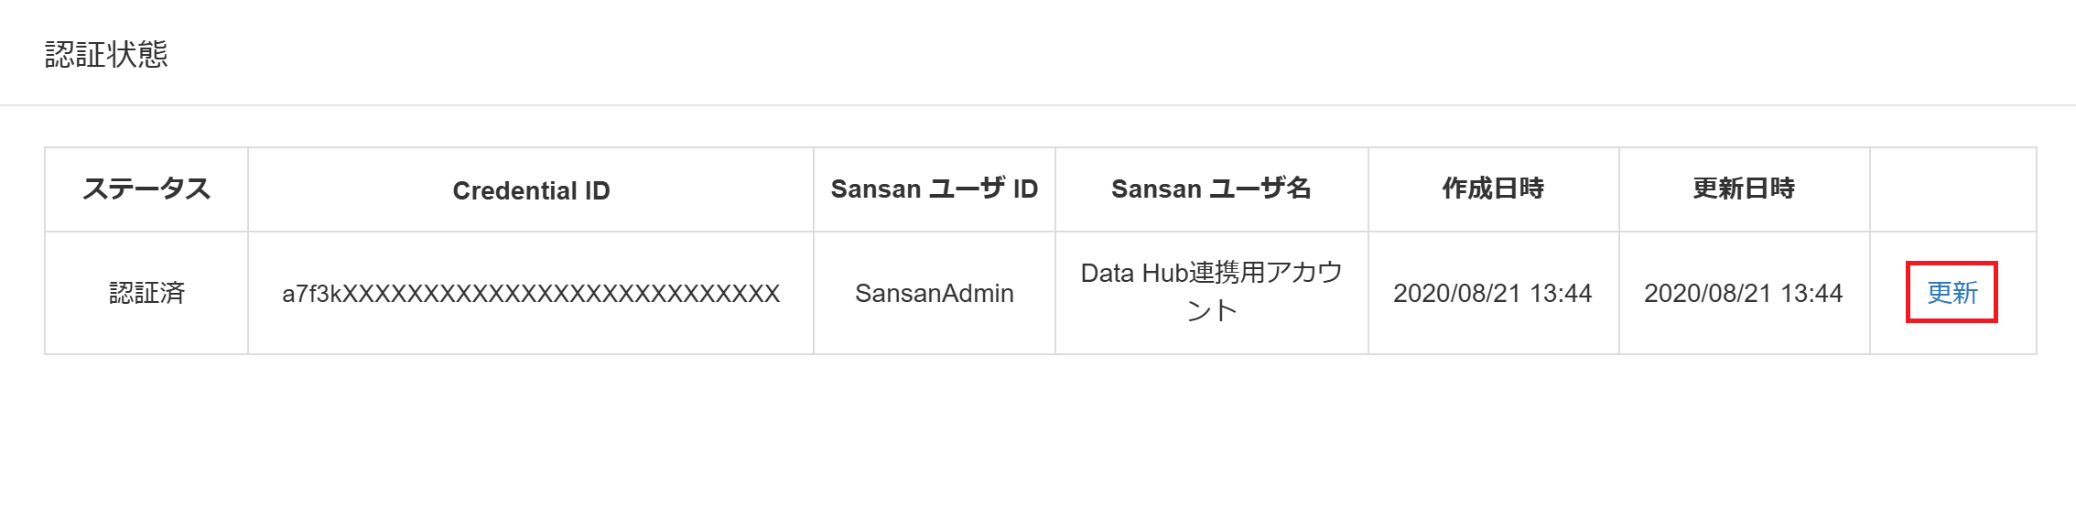Click the 13:44 time in 更新日時 column
This screenshot has height=518, width=2076.
(1811, 294)
